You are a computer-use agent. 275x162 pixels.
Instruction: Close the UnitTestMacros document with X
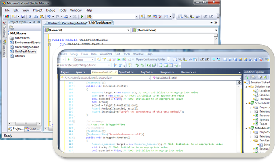[216, 23]
